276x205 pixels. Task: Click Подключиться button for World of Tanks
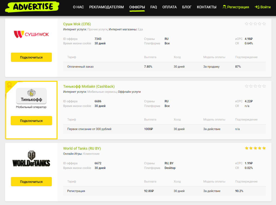click(31, 182)
